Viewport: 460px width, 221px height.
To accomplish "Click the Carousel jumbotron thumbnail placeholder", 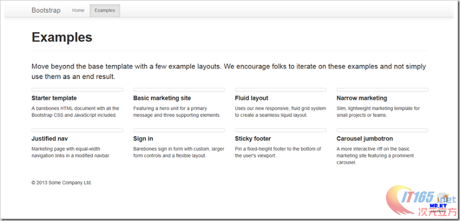I will [x=382, y=130].
